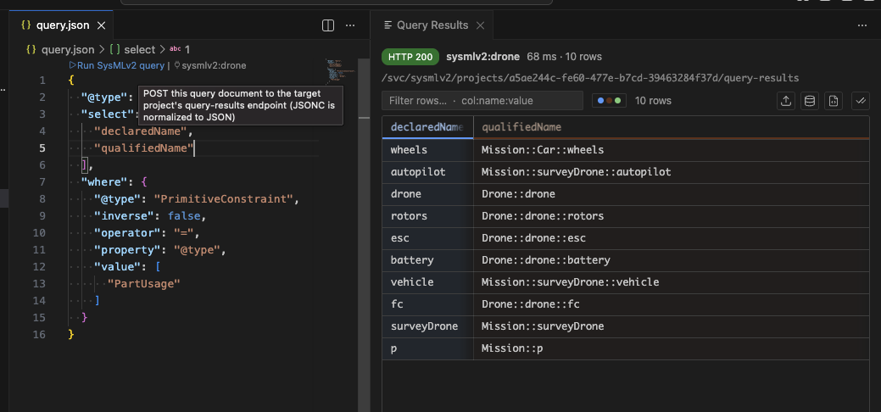This screenshot has width=881, height=412.
Task: Select the 'Mission::surveyDrone::autopilot' cell
Action: click(672, 172)
